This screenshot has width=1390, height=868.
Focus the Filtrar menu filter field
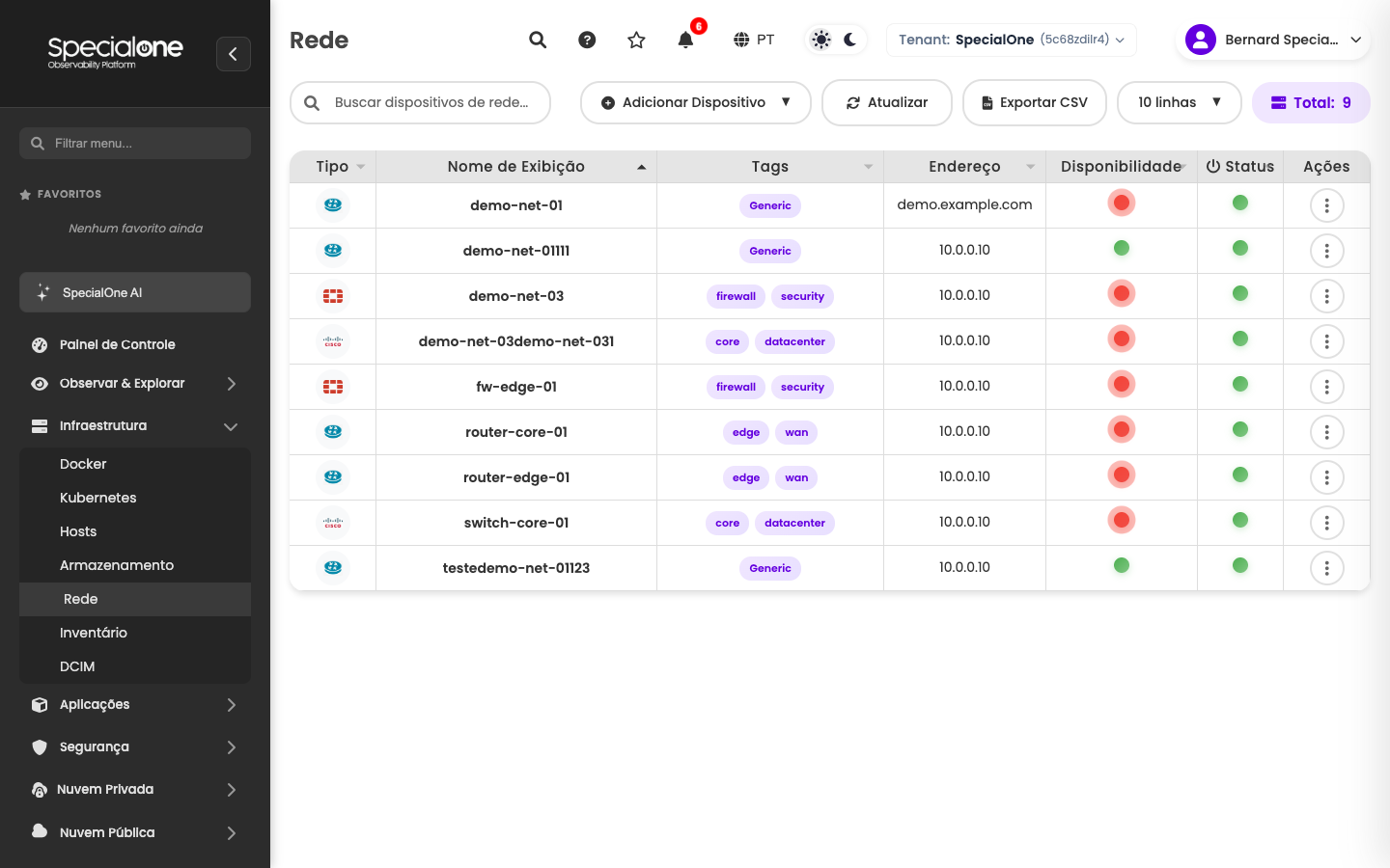(135, 143)
